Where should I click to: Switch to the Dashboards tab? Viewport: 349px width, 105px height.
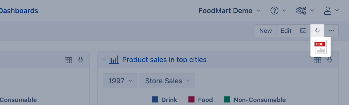click(x=19, y=11)
